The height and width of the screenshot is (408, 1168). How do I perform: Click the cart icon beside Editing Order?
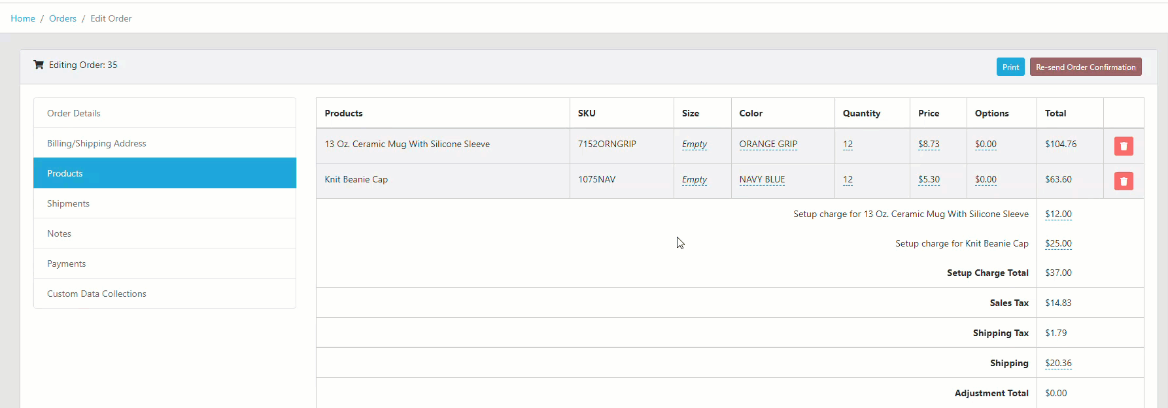(x=39, y=65)
